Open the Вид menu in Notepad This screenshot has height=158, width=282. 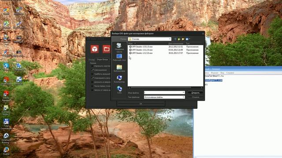(222, 73)
